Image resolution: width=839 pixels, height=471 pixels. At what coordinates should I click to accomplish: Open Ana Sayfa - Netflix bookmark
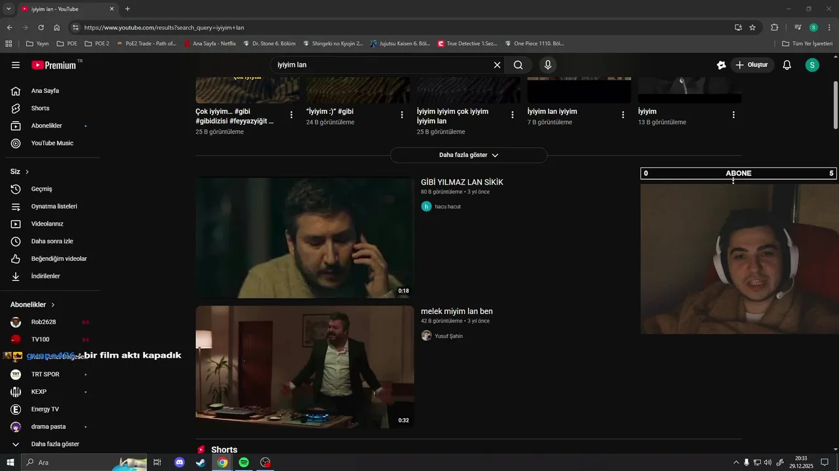210,44
